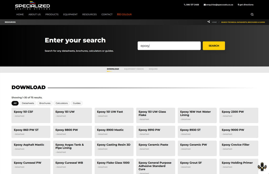Open the Epoxy 151 CSF datasheet
Viewport: 269px width, 174px height.
tap(31, 115)
